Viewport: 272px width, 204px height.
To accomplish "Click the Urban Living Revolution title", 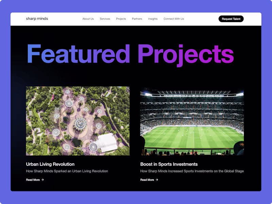I will 50,164.
